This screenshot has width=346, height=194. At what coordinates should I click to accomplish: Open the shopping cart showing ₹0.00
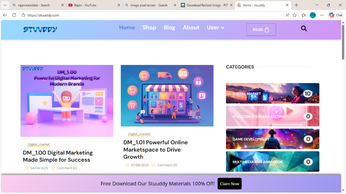pyautogui.click(x=261, y=30)
